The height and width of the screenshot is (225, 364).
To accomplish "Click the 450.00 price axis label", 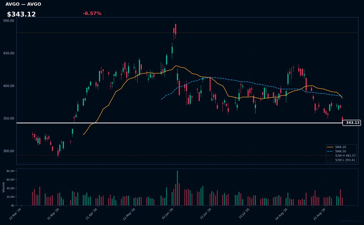I will tap(8, 53).
